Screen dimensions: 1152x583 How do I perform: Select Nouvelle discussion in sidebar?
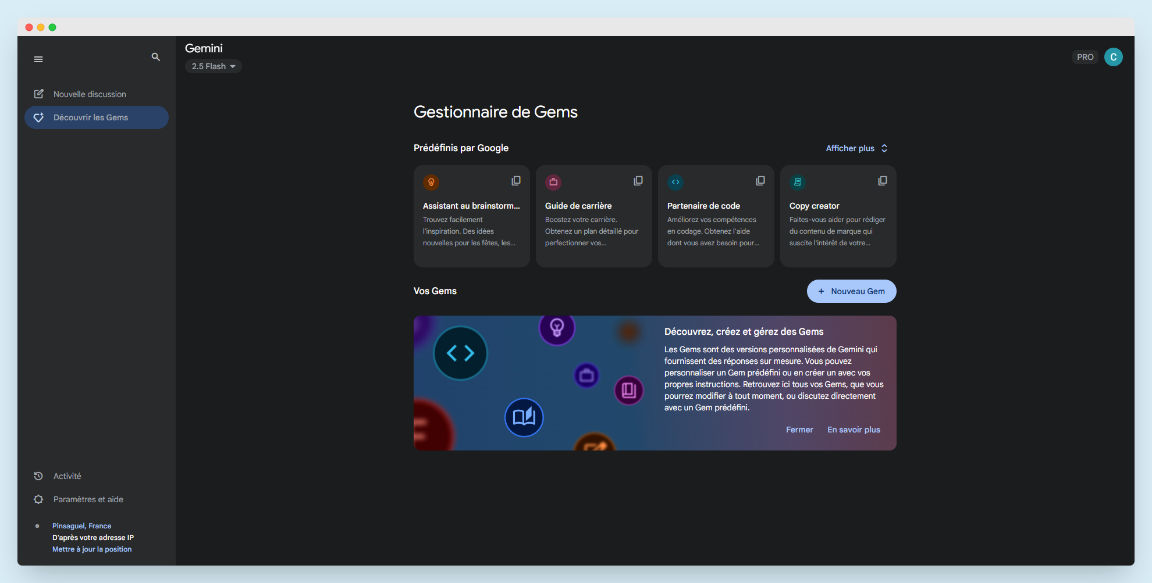[x=97, y=94]
